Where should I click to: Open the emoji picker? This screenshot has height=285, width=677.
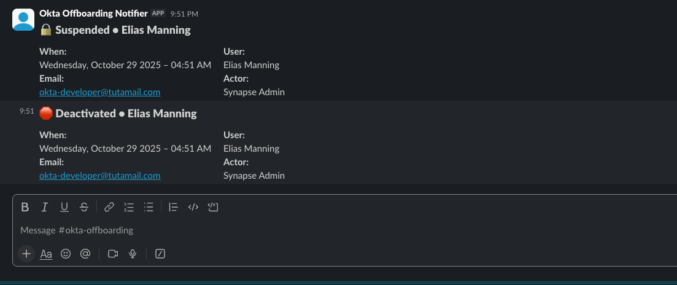pyautogui.click(x=66, y=254)
